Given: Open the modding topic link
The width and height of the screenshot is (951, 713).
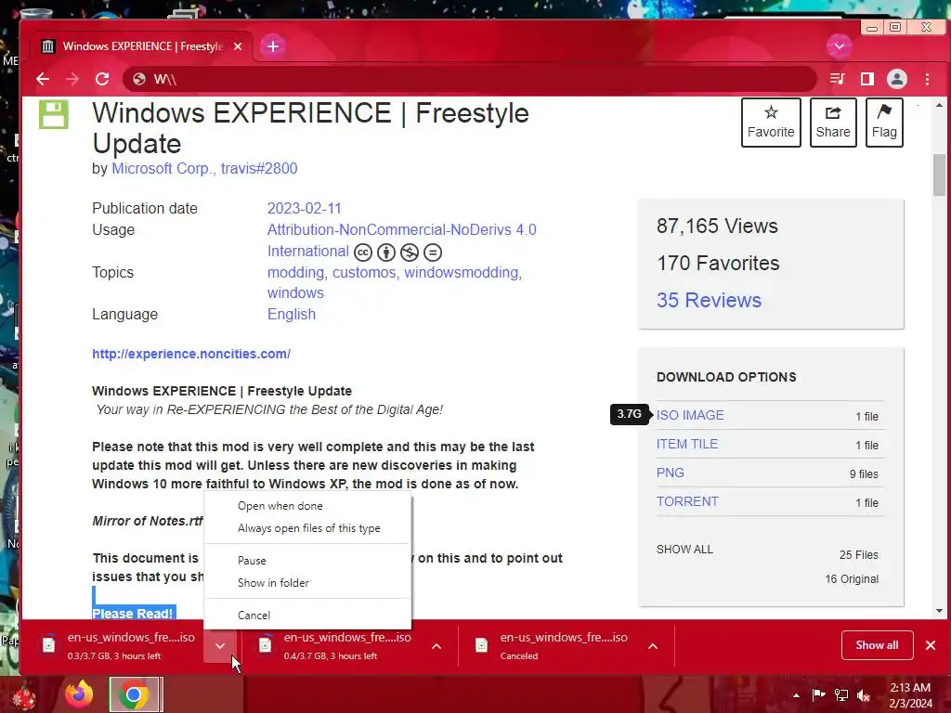Looking at the screenshot, I should 295,273.
